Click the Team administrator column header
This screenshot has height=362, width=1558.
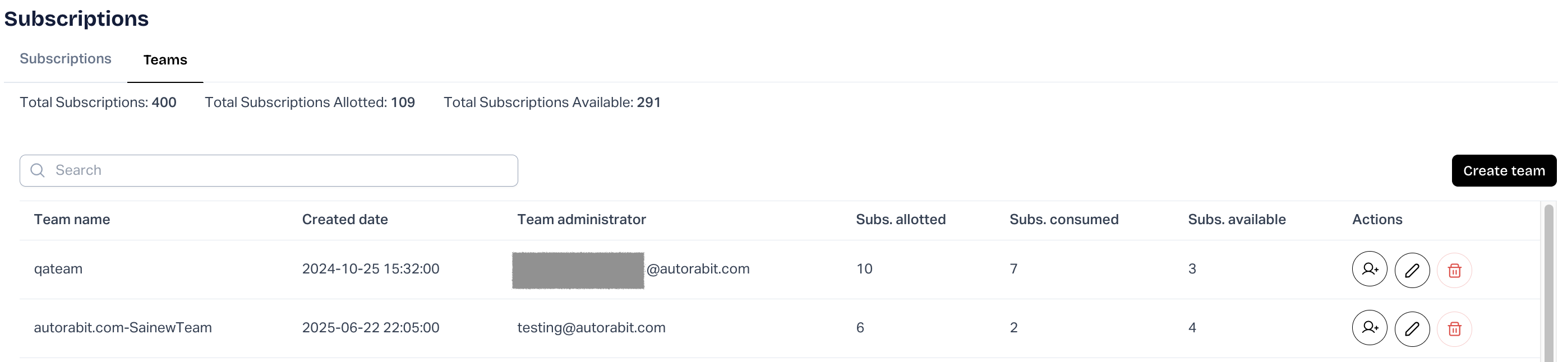(x=581, y=219)
